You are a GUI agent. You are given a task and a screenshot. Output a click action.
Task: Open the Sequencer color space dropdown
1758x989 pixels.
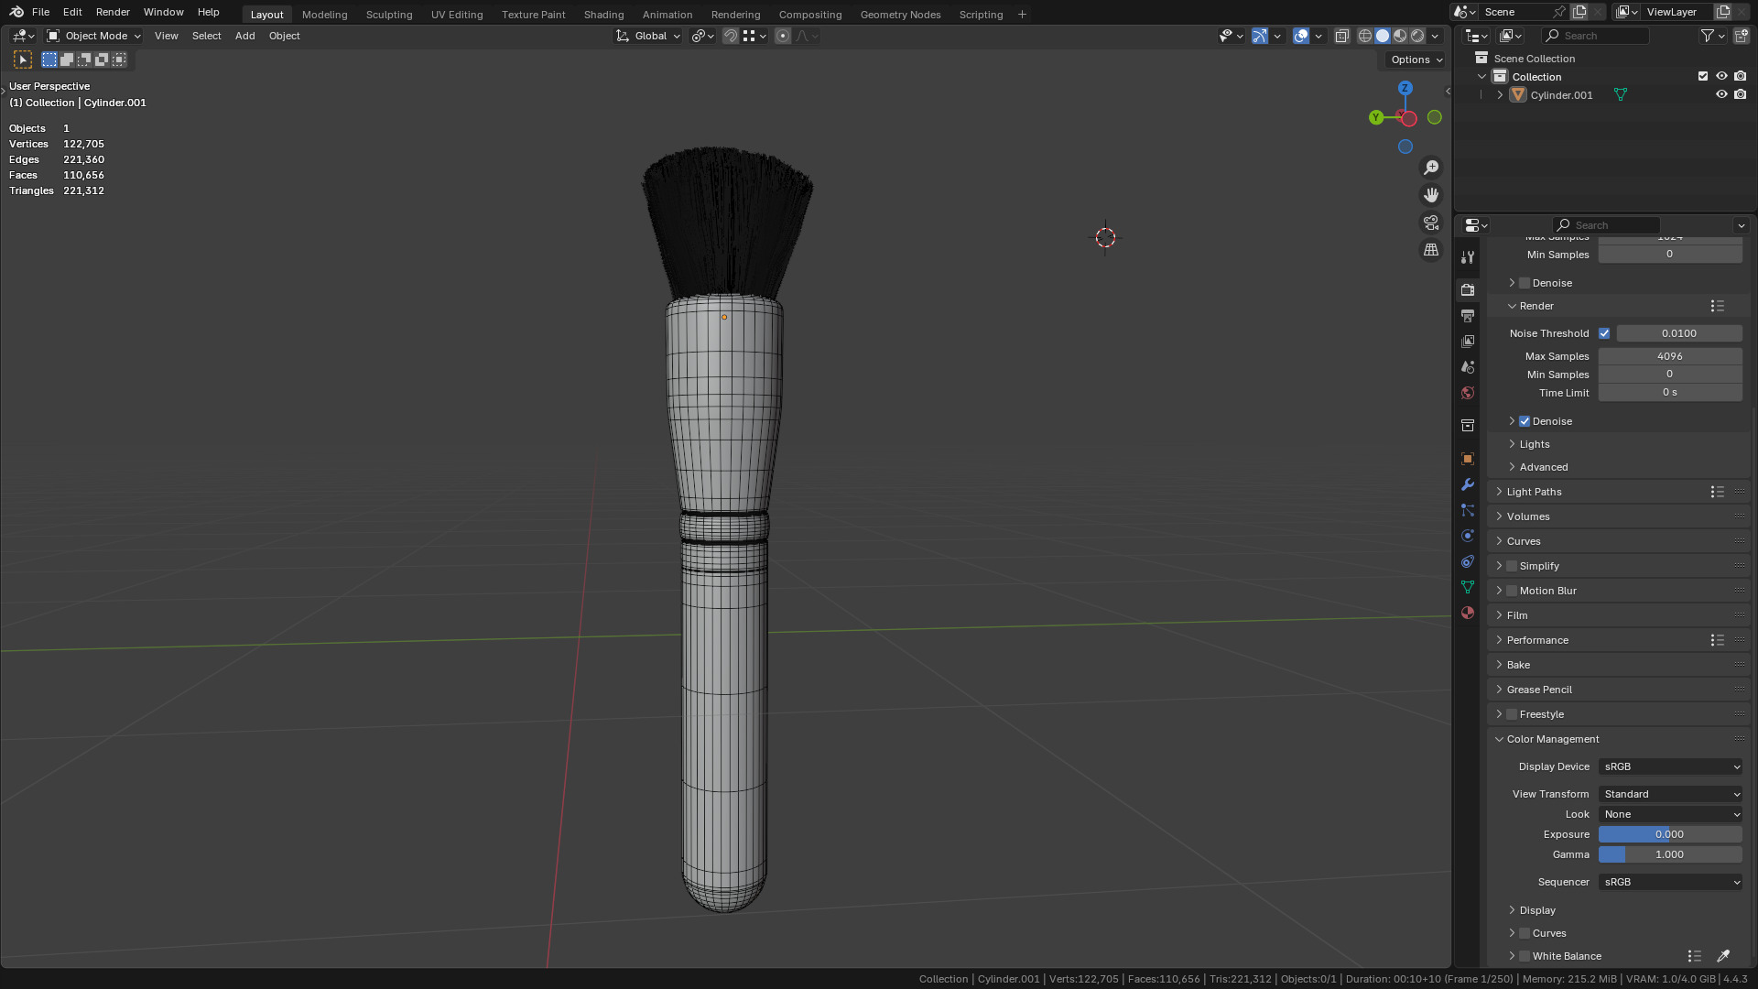pos(1670,882)
